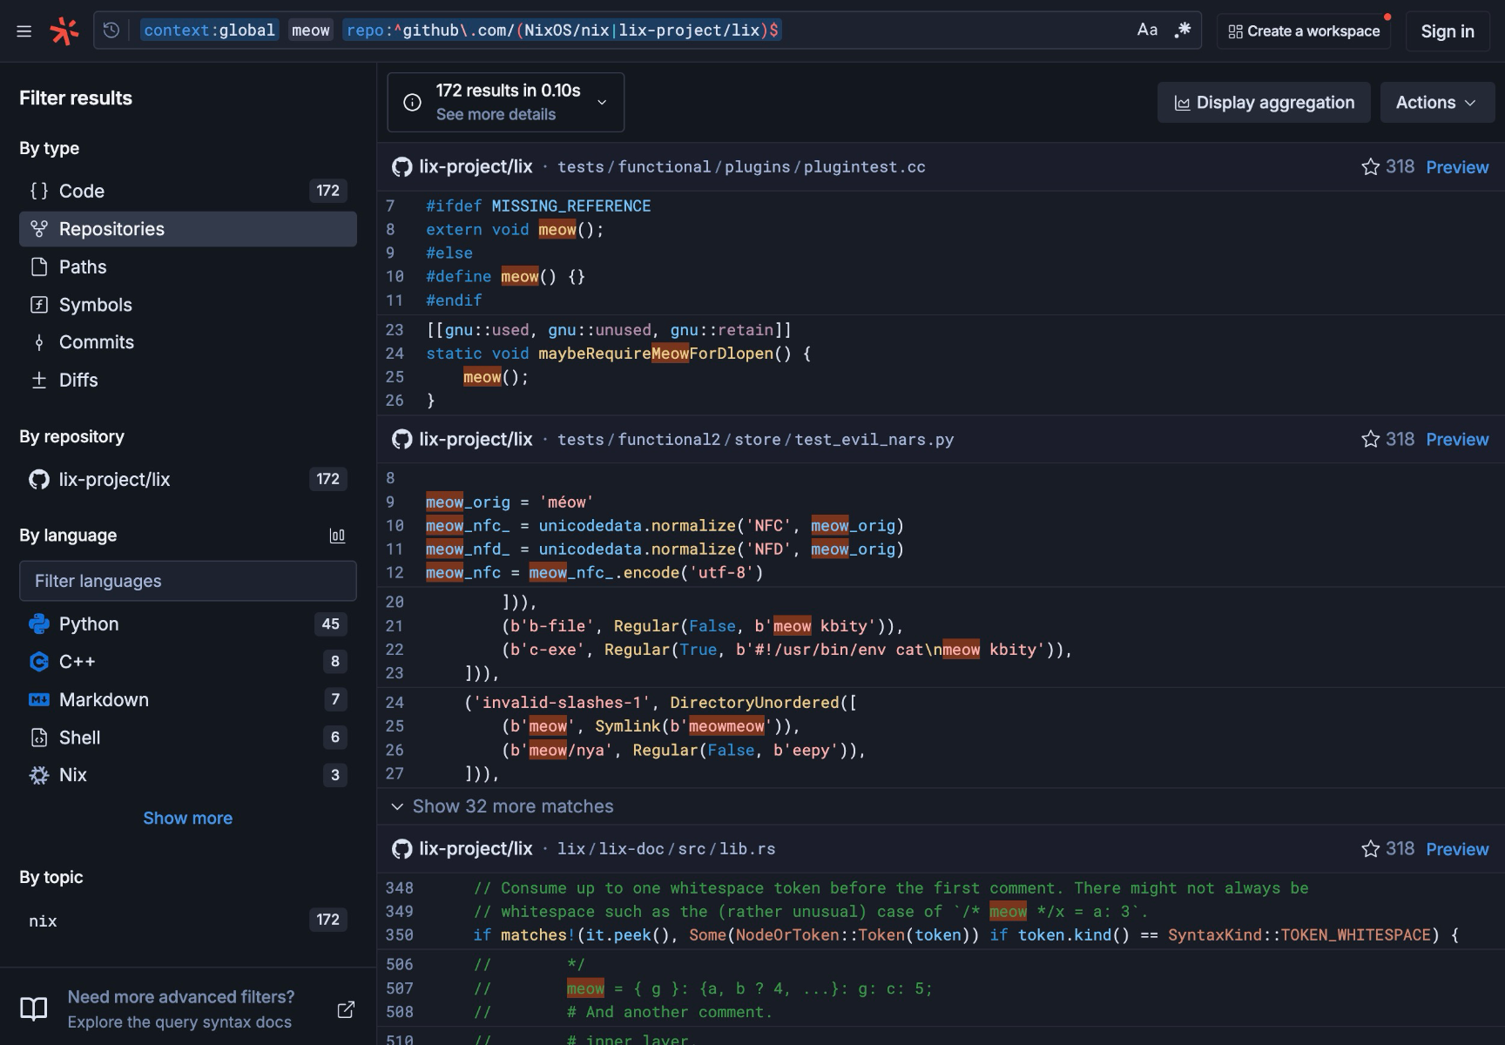Select lix-project/lix repository filter
The image size is (1505, 1045).
coord(187,479)
